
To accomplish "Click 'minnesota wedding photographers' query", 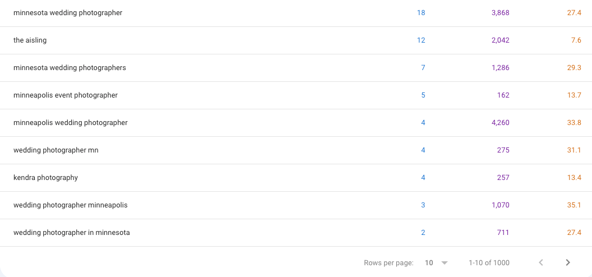I will coord(70,67).
